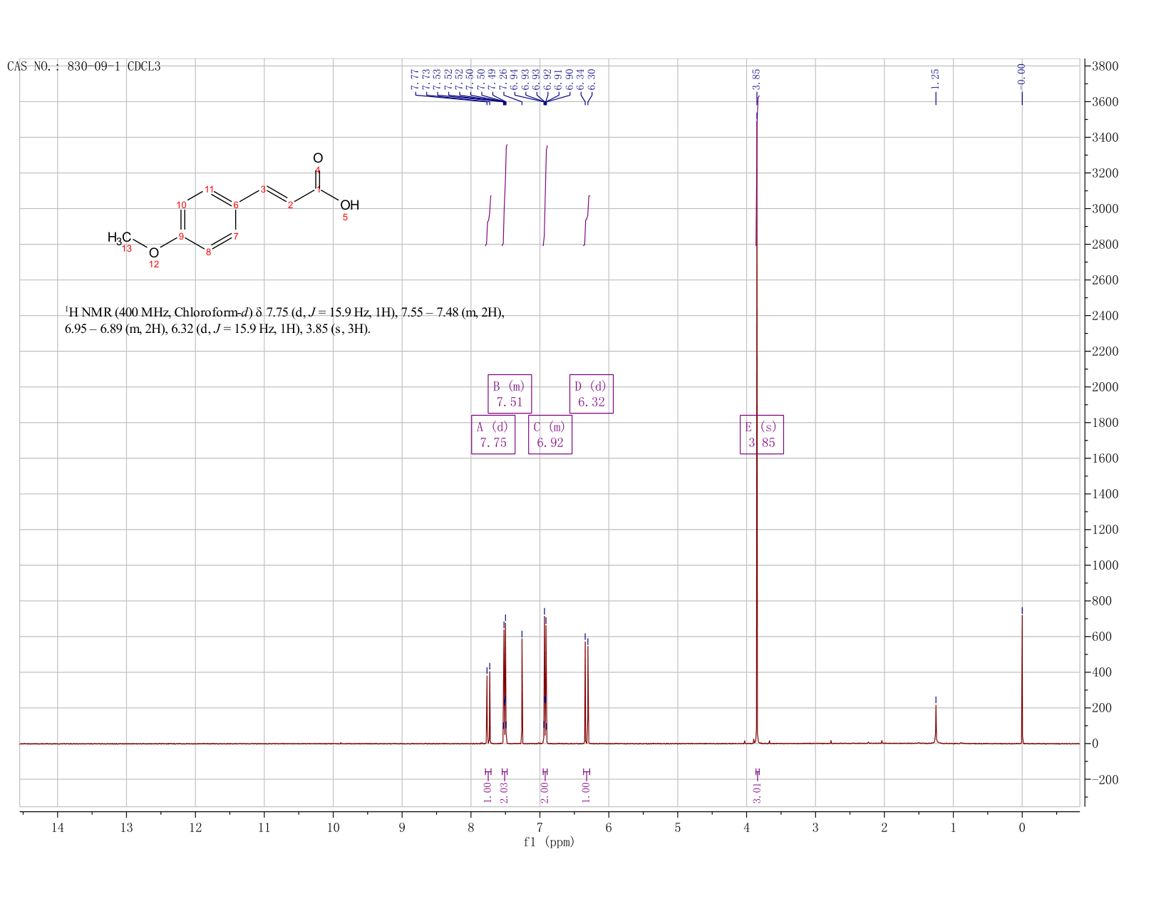Click atom number 9 in the ring
This screenshot has height=909, width=1176.
181,236
